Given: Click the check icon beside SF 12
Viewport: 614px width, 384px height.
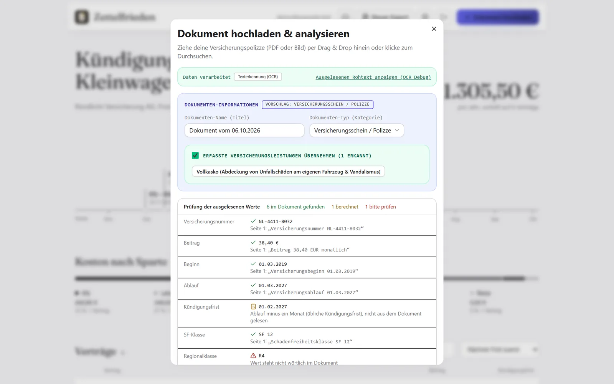Looking at the screenshot, I should 253,334.
